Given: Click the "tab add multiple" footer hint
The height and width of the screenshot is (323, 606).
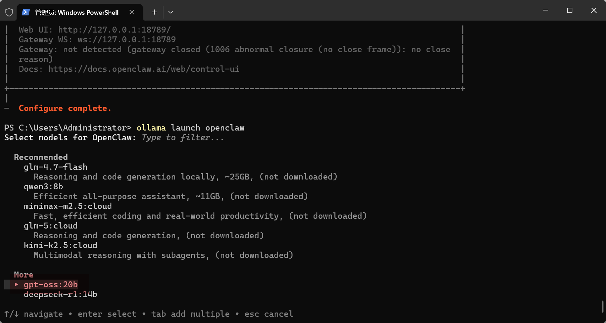Looking at the screenshot, I should 191,314.
